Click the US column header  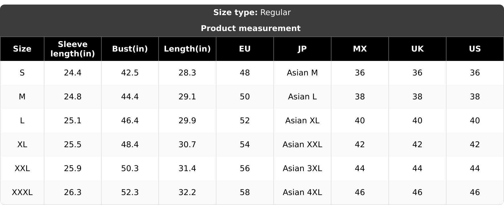(475, 49)
